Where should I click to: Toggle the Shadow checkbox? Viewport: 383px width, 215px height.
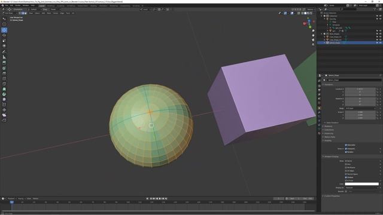coord(346,177)
